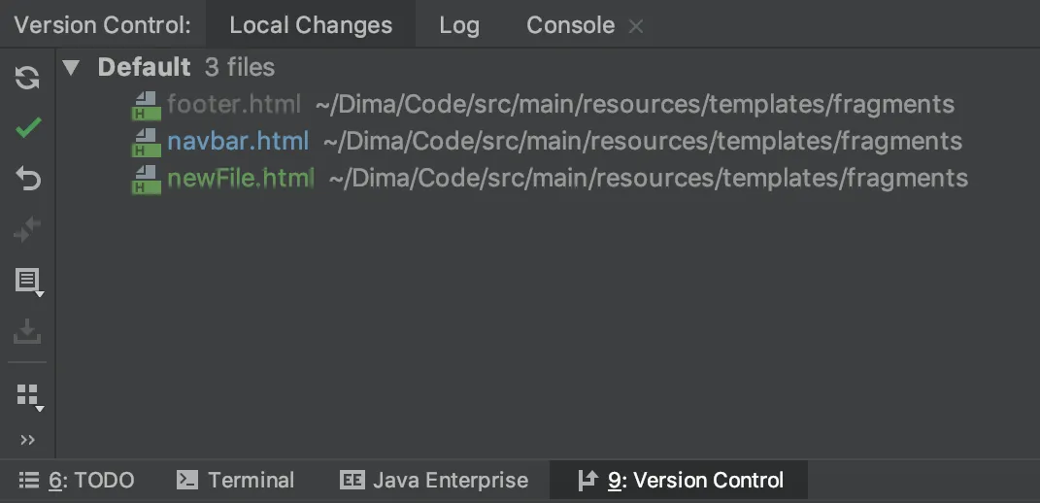Select footer.html in the changes list
The image size is (1040, 503).
233,105
